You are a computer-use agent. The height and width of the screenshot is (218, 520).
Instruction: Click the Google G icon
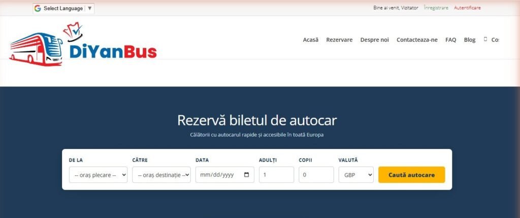38,9
